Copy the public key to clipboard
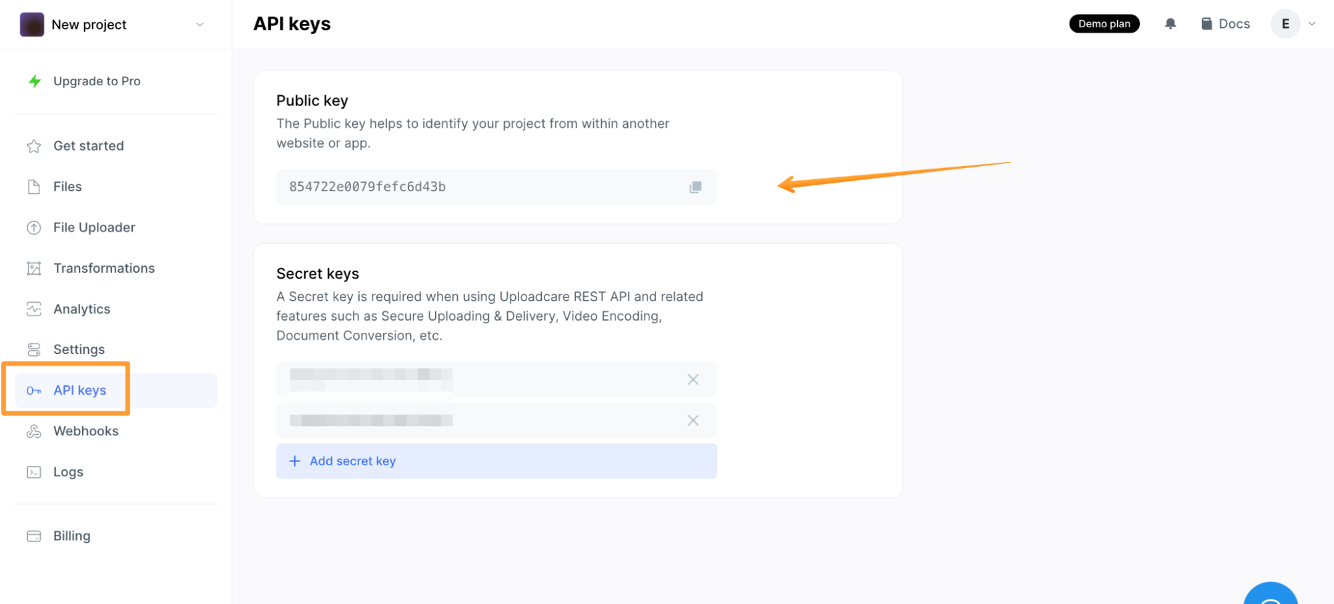 point(695,187)
